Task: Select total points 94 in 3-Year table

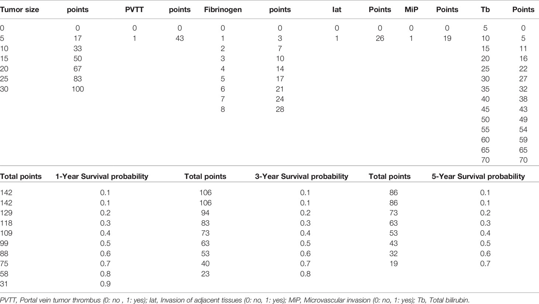Action: click(205, 213)
